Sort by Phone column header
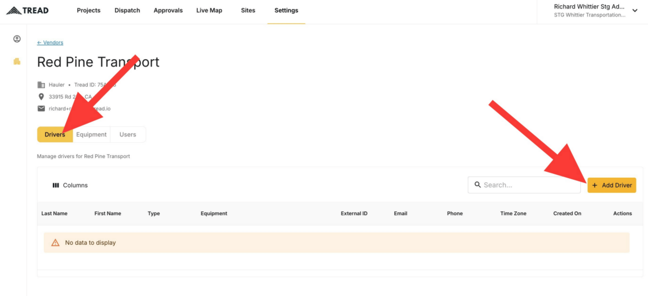 pos(455,213)
